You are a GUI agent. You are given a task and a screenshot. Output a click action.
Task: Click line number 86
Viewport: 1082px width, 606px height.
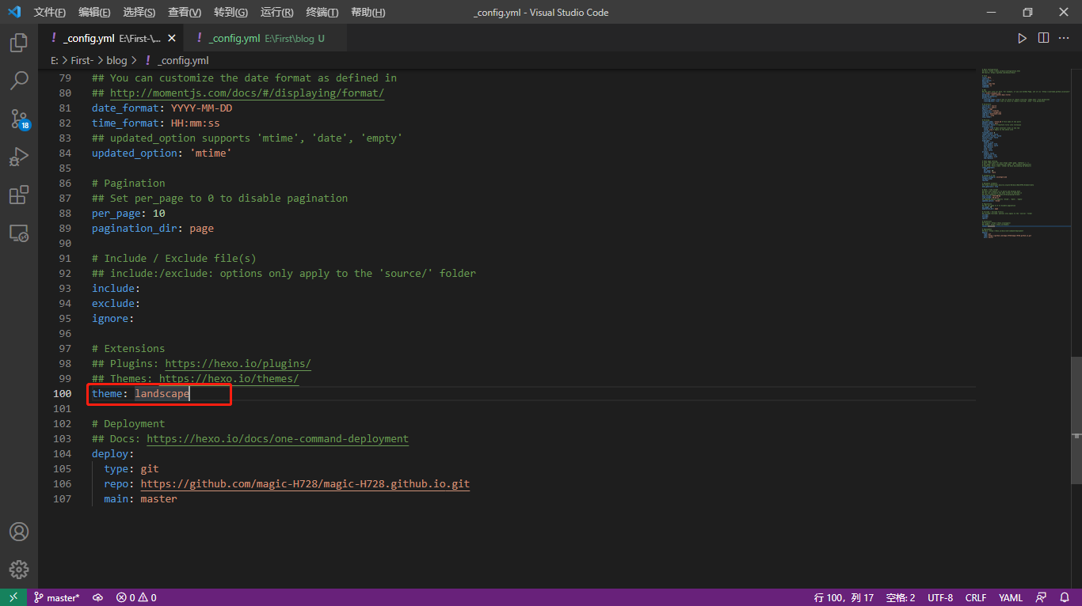(x=64, y=184)
